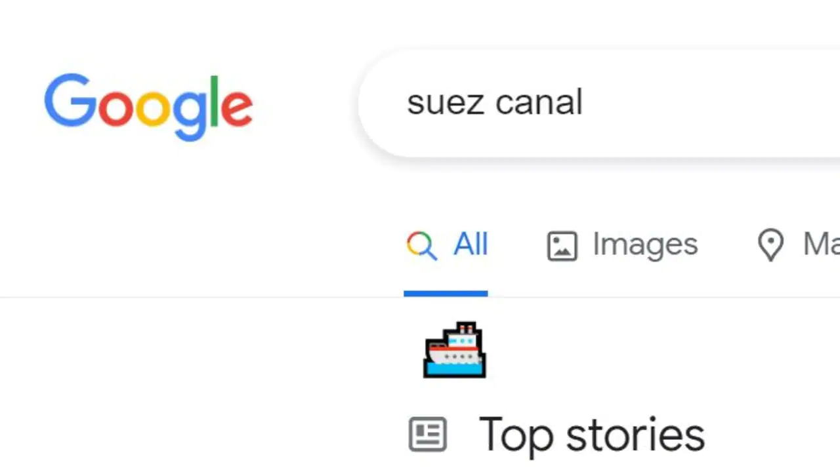The width and height of the screenshot is (840, 472).
Task: Select the magnifying glass search icon
Action: 421,244
